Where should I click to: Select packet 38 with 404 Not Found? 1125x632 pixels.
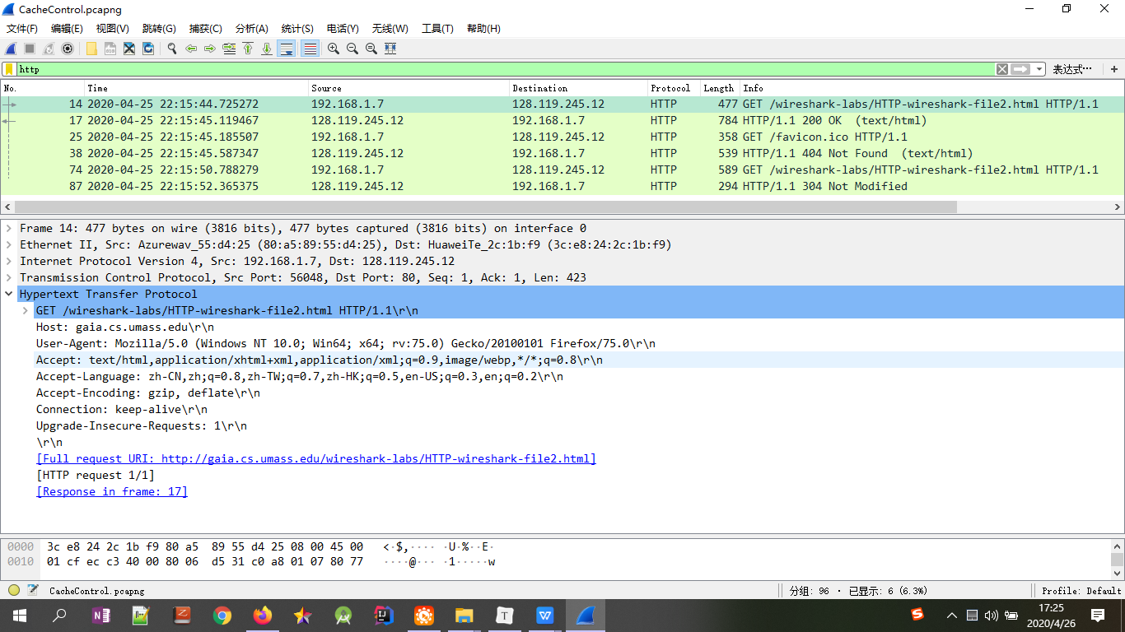(x=329, y=153)
